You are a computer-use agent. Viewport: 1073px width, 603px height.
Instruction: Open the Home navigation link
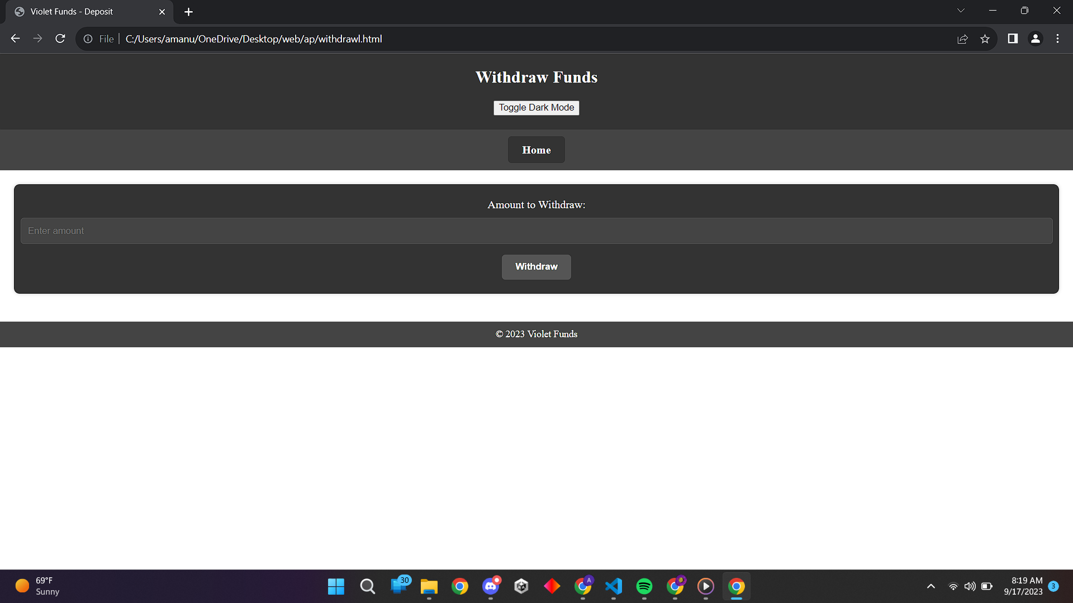tap(536, 150)
